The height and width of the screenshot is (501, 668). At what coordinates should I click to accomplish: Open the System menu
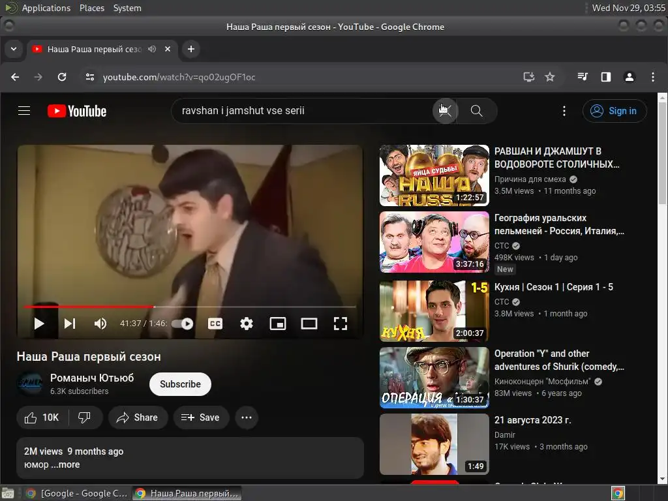tap(127, 8)
